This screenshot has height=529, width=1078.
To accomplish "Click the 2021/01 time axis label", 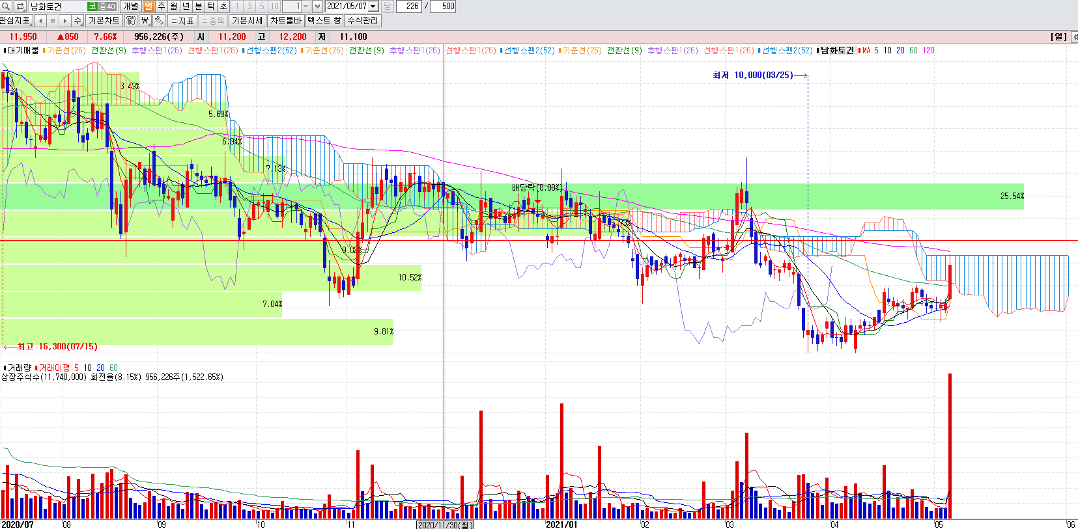I will pyautogui.click(x=561, y=524).
